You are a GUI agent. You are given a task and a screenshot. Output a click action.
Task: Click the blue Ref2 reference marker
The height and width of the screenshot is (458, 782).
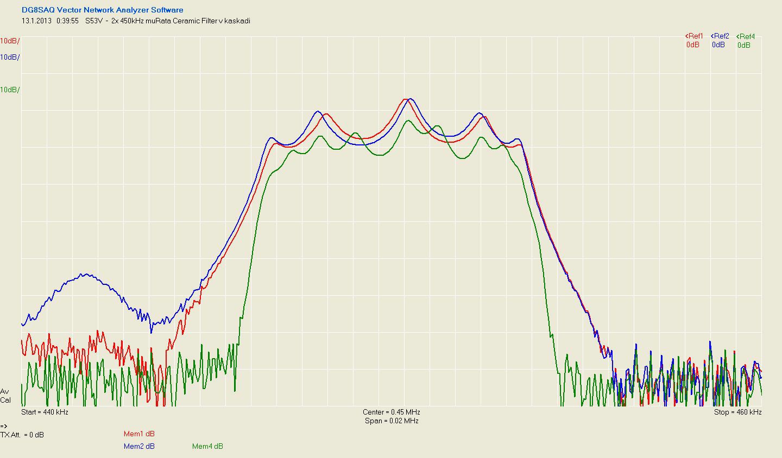coord(720,36)
